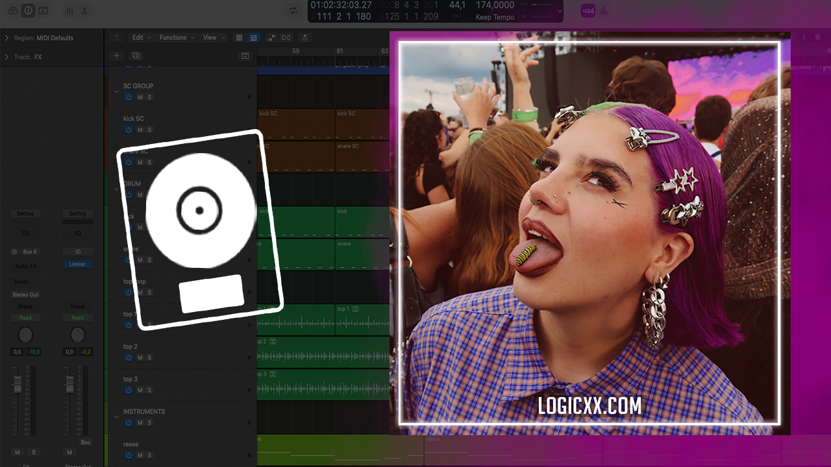Click the Bnc bounce button

click(x=86, y=442)
